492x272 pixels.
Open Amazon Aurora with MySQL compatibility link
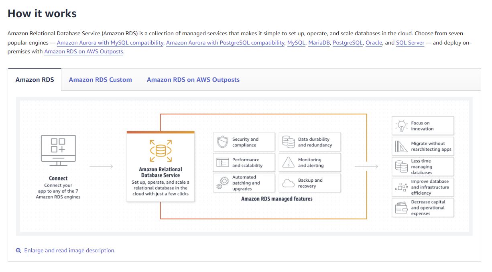point(110,43)
